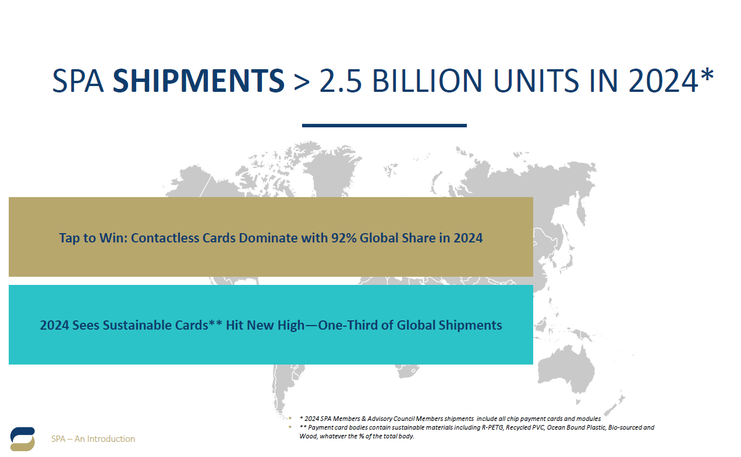
Task: Select the slide title about SPA shipments
Action: 382,81
